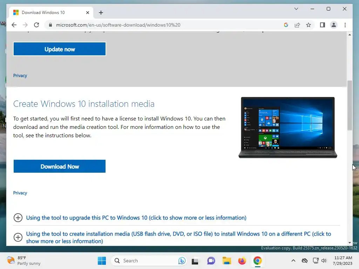
Task: Click the browser forward arrow
Action: pos(25,25)
